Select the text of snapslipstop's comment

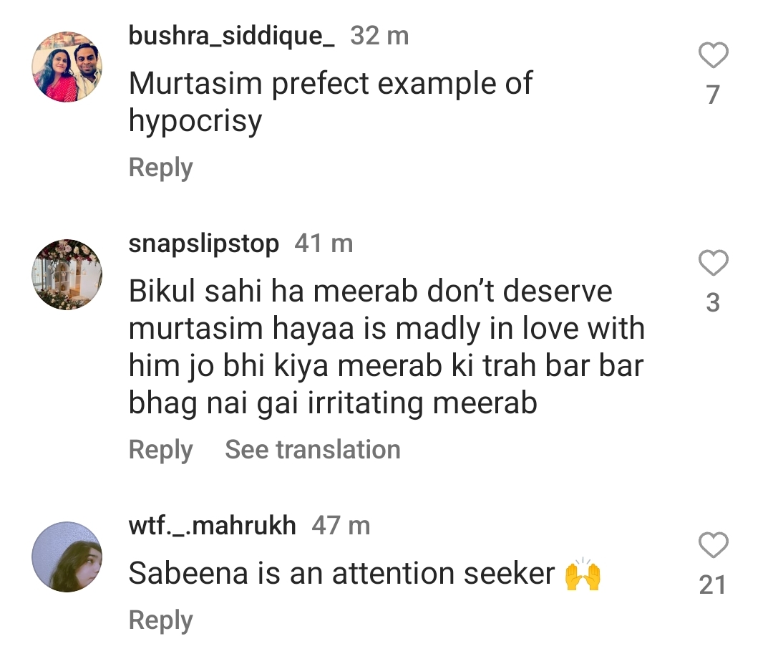pos(386,346)
